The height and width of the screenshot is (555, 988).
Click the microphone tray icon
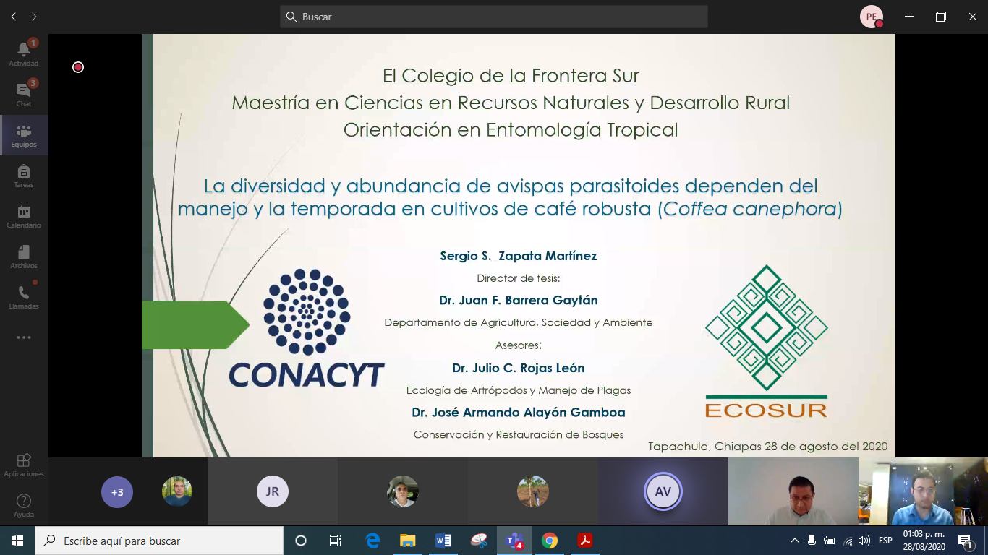812,541
